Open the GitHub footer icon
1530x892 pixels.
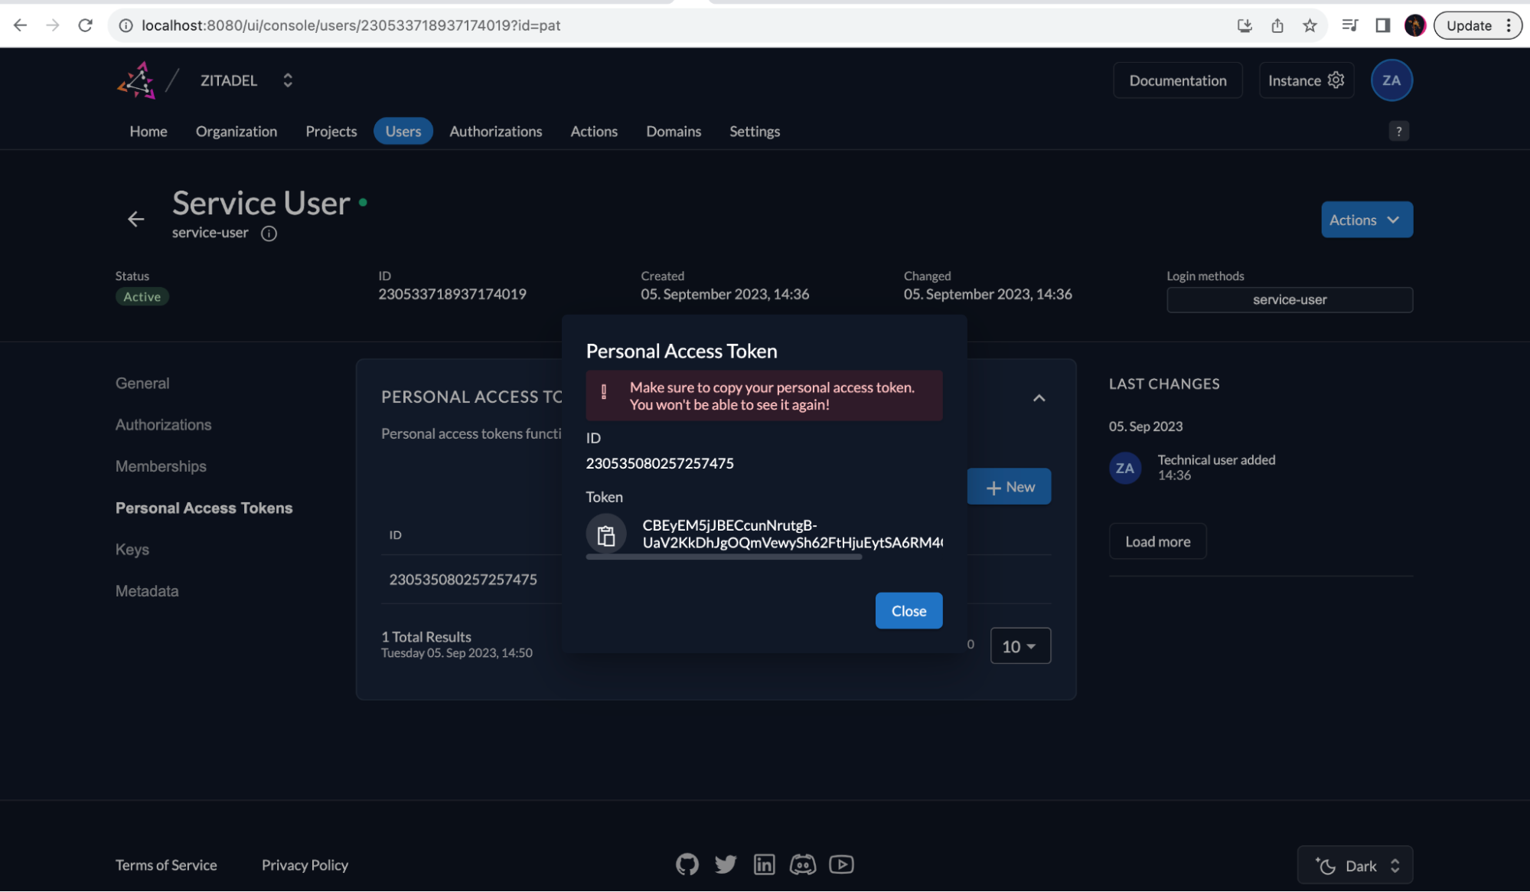click(687, 864)
